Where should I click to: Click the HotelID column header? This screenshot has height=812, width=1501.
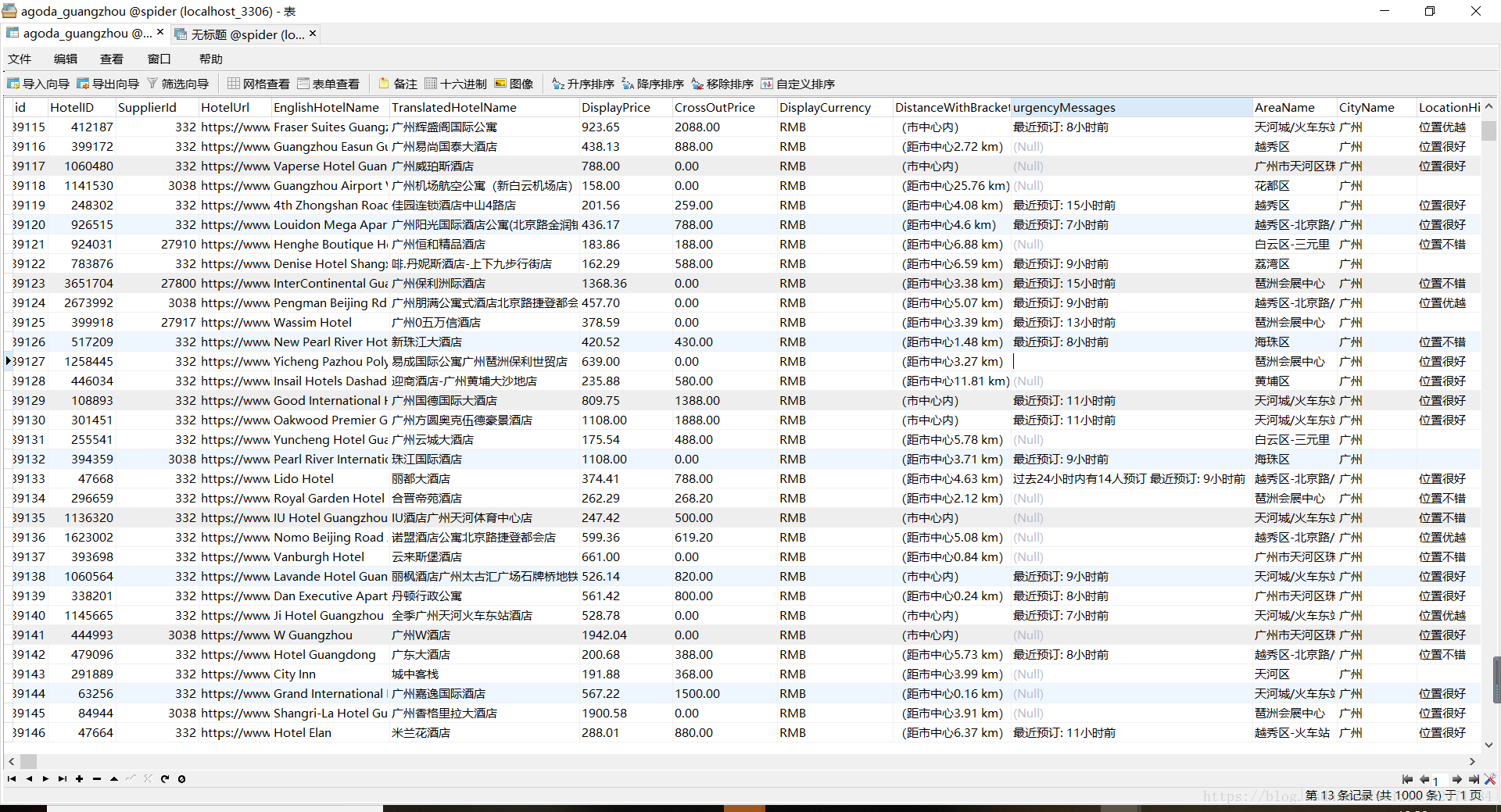81,107
